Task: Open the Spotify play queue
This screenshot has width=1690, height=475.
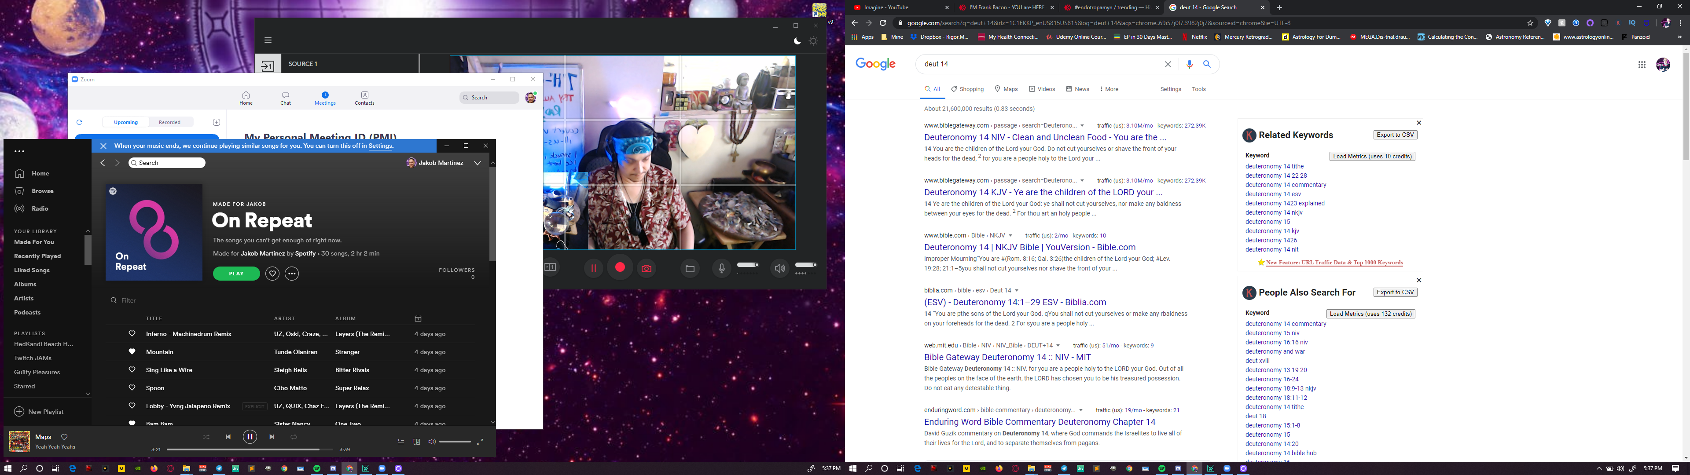Action: click(x=401, y=442)
